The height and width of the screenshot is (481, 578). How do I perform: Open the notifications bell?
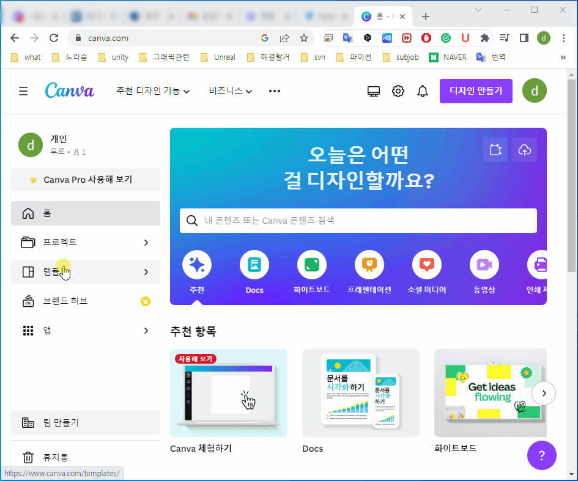pyautogui.click(x=423, y=91)
